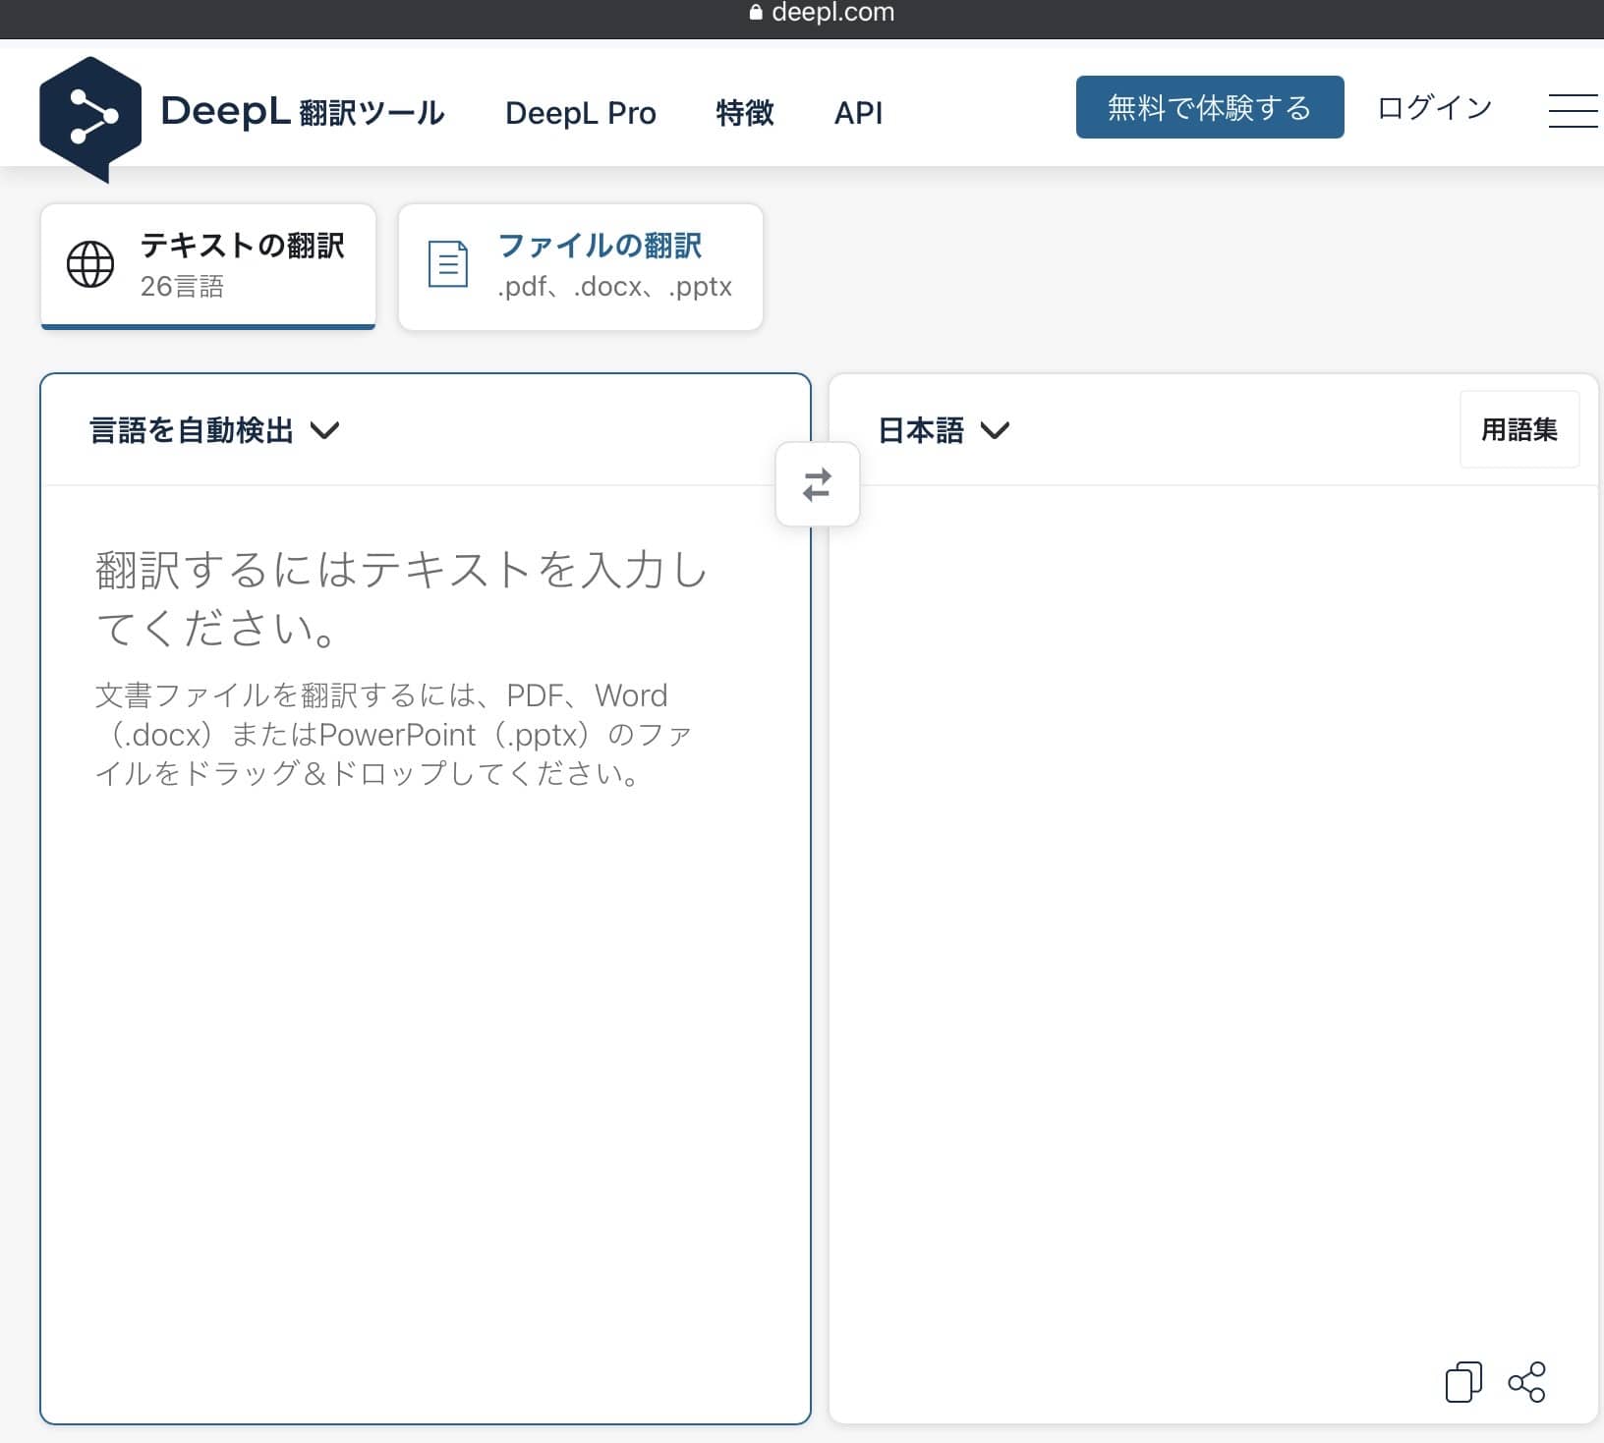This screenshot has height=1443, width=1604.
Task: Open the 日本語 target language dropdown
Action: tap(944, 430)
